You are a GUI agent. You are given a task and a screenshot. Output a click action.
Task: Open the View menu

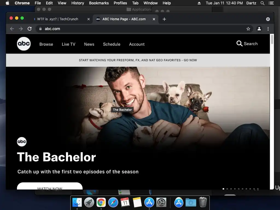(62, 3)
